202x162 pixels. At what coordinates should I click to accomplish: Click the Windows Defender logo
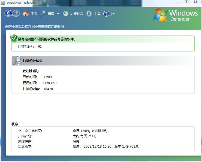(x=176, y=15)
